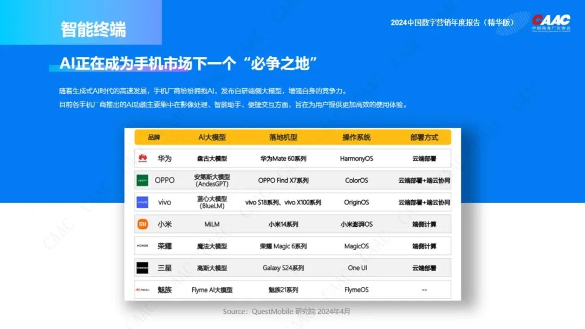The image size is (585, 329).
Task: Click the 小米14系列 cell
Action: 283,225
